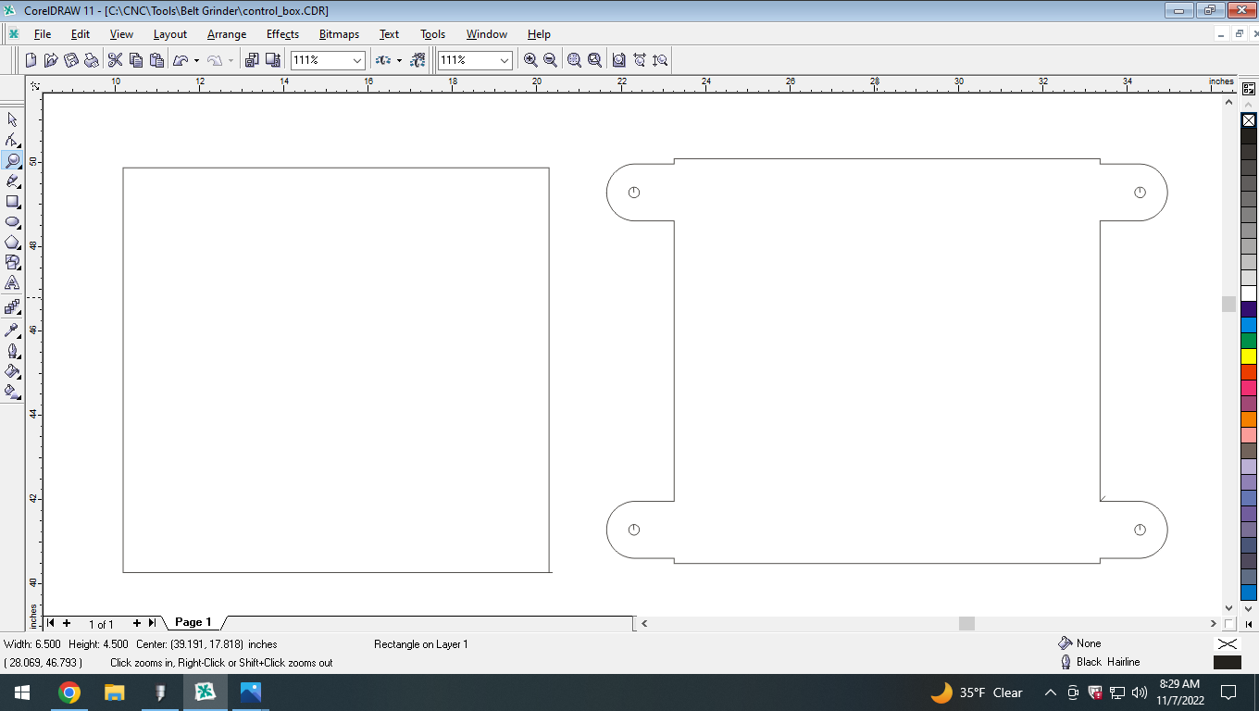Image resolution: width=1259 pixels, height=711 pixels.
Task: Open the Arrange menu
Action: tap(226, 34)
